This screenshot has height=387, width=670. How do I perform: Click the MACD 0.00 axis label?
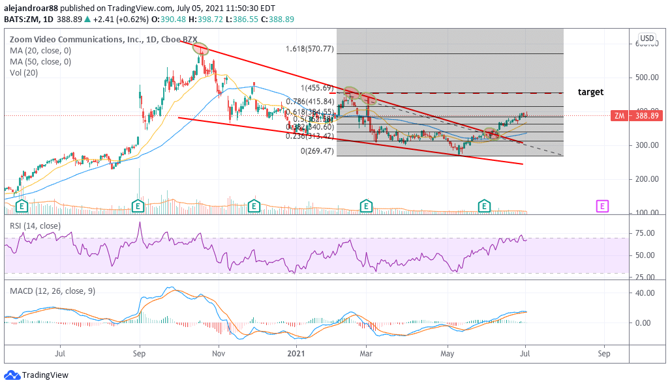pyautogui.click(x=643, y=323)
